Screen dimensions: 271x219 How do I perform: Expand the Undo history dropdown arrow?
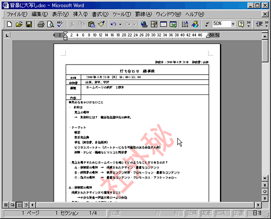(120, 25)
